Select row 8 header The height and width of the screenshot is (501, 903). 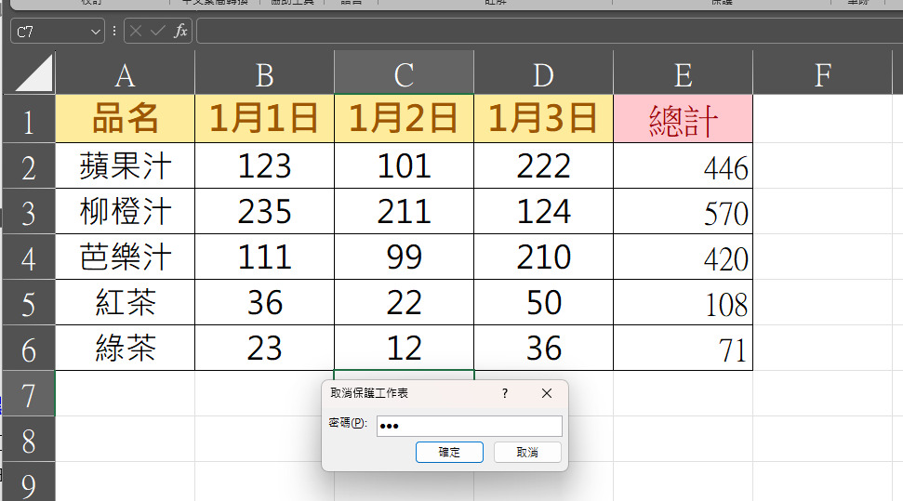pos(30,439)
